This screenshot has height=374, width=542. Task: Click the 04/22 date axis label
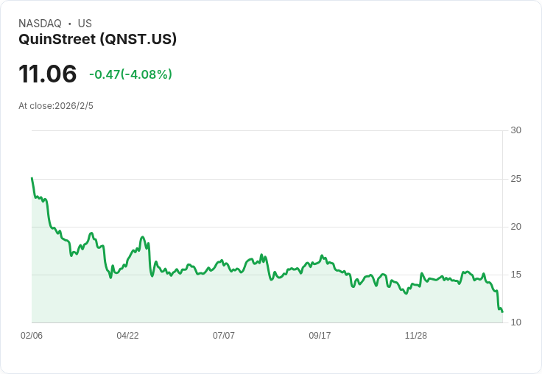tap(127, 335)
